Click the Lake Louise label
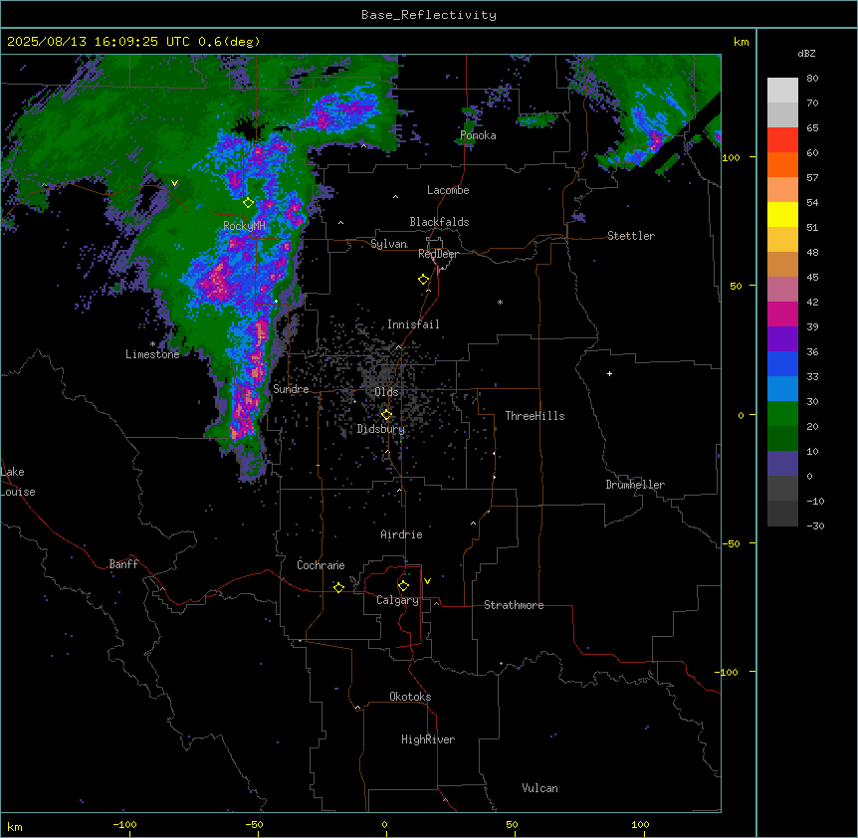Image resolution: width=858 pixels, height=838 pixels. 18,482
